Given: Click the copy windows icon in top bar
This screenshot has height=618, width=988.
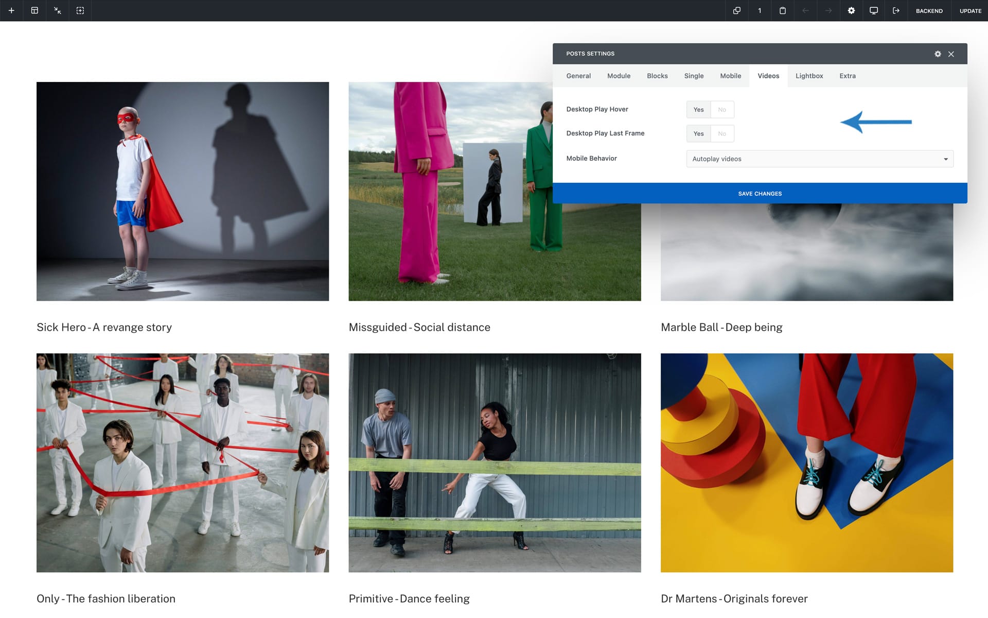Looking at the screenshot, I should 737,10.
